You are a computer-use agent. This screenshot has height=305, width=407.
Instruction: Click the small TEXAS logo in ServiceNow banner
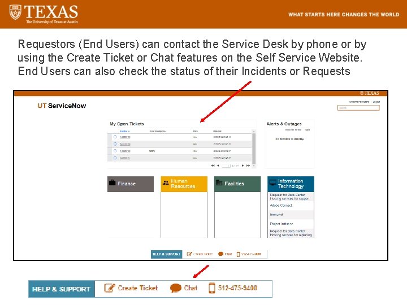[x=369, y=93]
